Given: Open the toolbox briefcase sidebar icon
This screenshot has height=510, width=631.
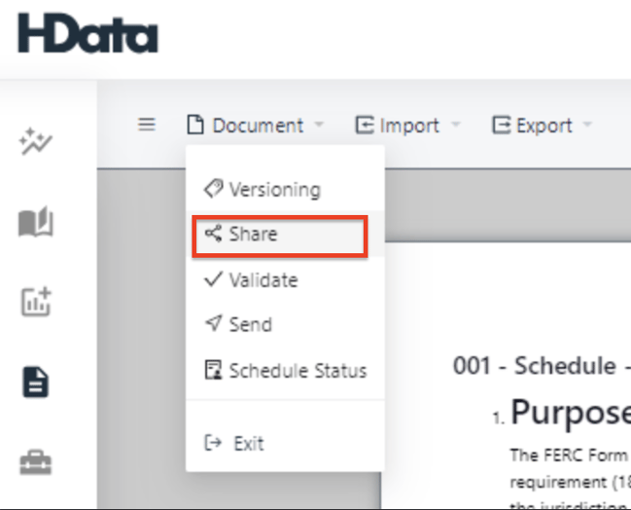Looking at the screenshot, I should click(35, 461).
